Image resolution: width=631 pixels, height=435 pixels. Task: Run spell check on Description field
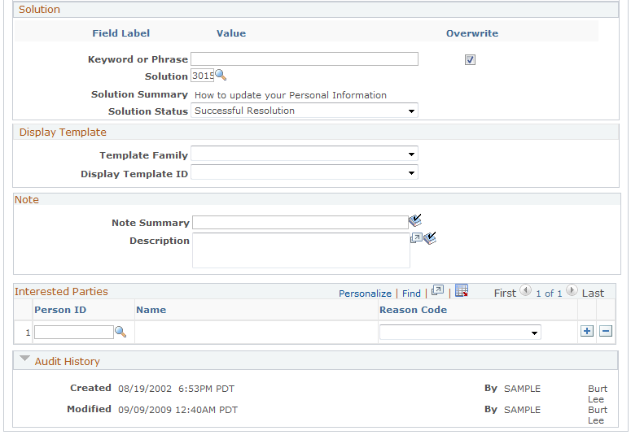[x=430, y=238]
